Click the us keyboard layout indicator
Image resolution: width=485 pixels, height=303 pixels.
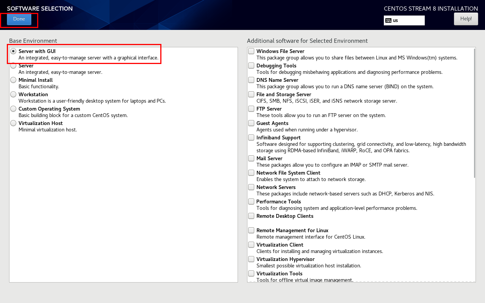(x=404, y=20)
